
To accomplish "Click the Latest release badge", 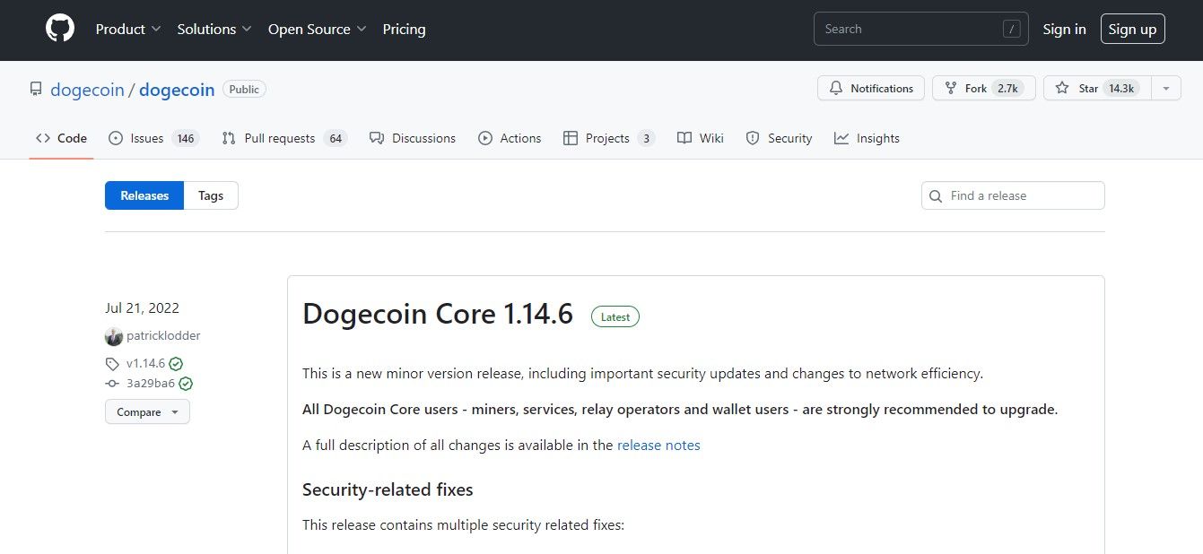I will [615, 316].
